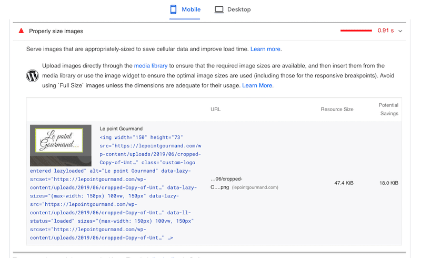The height and width of the screenshot is (258, 421).
Task: Click the …06/cropped-C….png URL text
Action: point(226,183)
